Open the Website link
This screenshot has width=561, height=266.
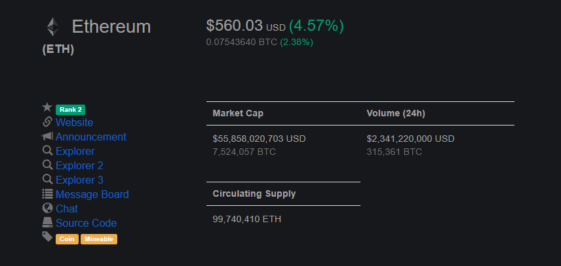coord(75,123)
